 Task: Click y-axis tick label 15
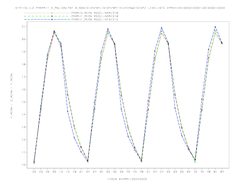coord(24,102)
